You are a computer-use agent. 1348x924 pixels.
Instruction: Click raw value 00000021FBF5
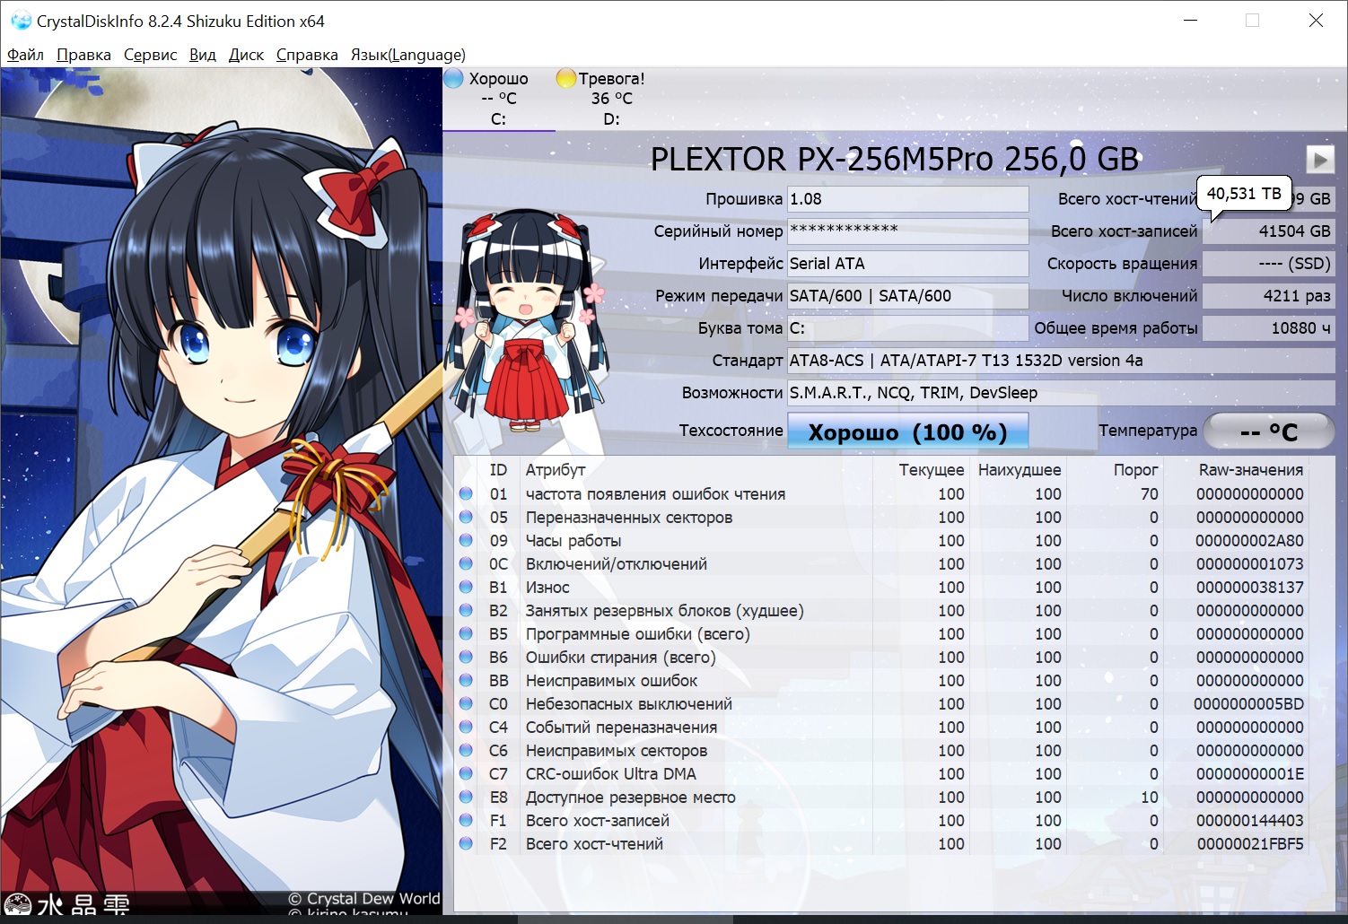point(1249,843)
